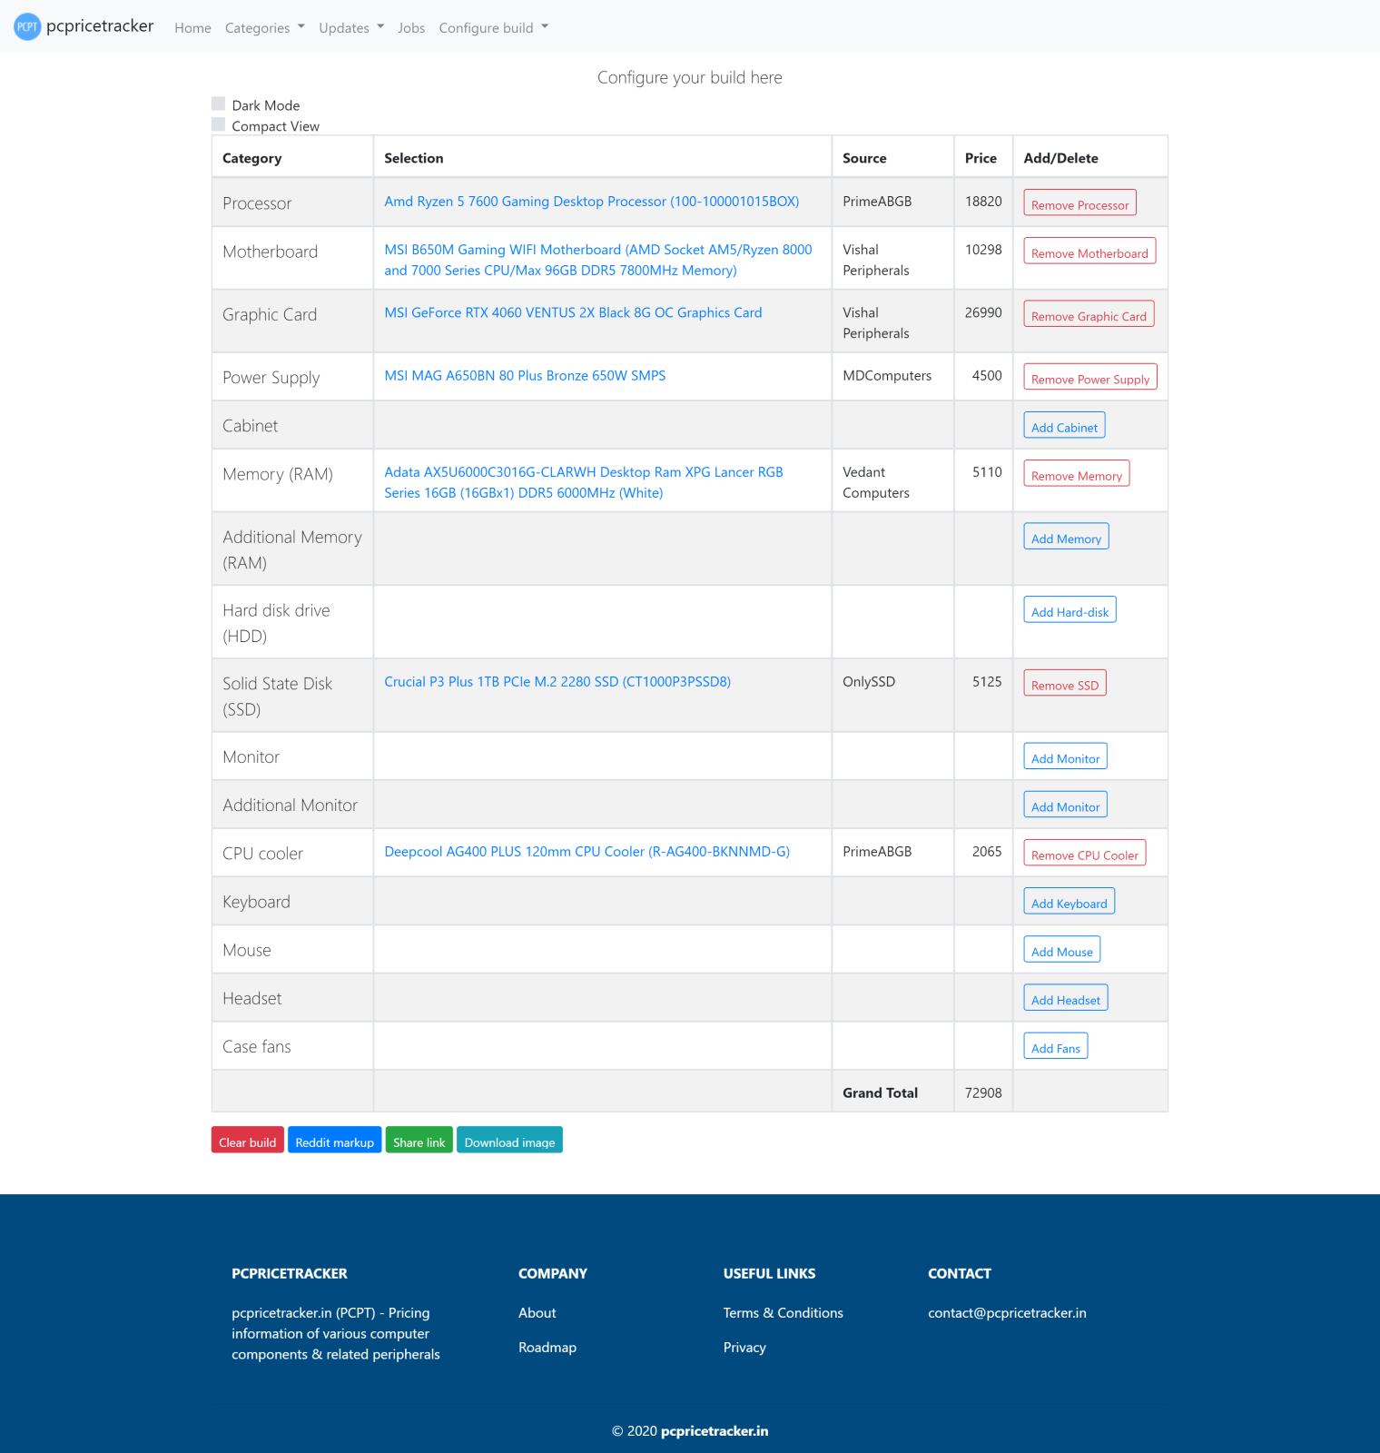Click Add Cabinet button

click(1064, 425)
